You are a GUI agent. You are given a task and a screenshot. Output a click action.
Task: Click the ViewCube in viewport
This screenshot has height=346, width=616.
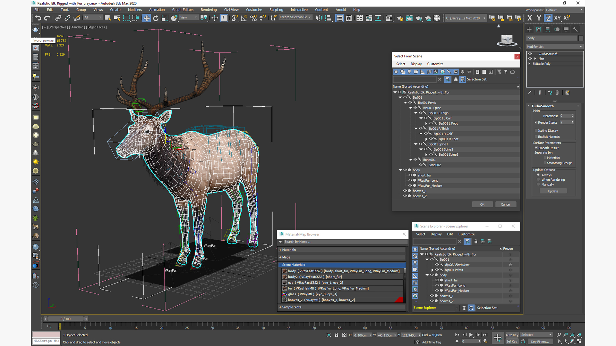click(x=507, y=40)
